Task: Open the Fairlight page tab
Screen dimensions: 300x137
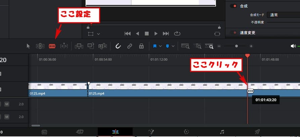Action: click(221, 132)
